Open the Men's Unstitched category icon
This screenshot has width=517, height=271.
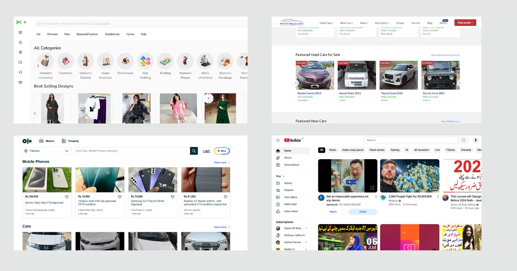coord(205,61)
